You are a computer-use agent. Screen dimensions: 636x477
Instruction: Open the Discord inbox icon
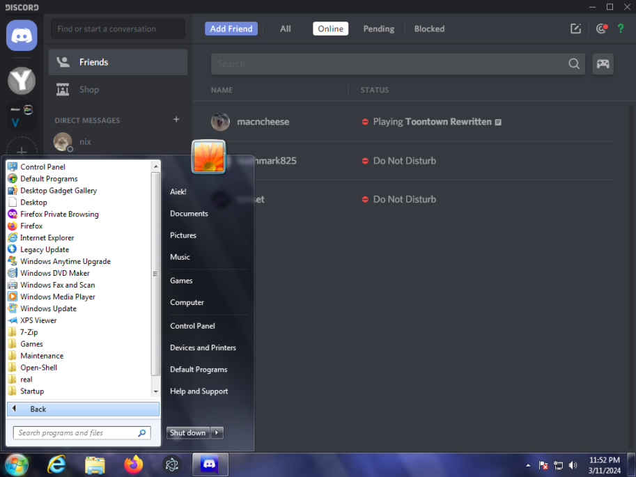602,29
